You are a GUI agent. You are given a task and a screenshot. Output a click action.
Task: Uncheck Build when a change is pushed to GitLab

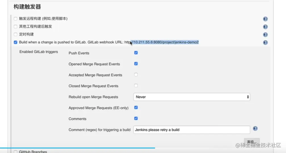[x=16, y=42]
